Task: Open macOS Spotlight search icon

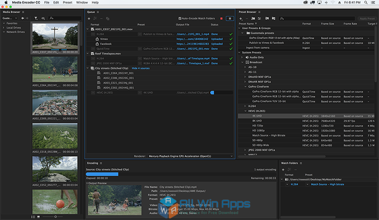Action: click(x=366, y=3)
